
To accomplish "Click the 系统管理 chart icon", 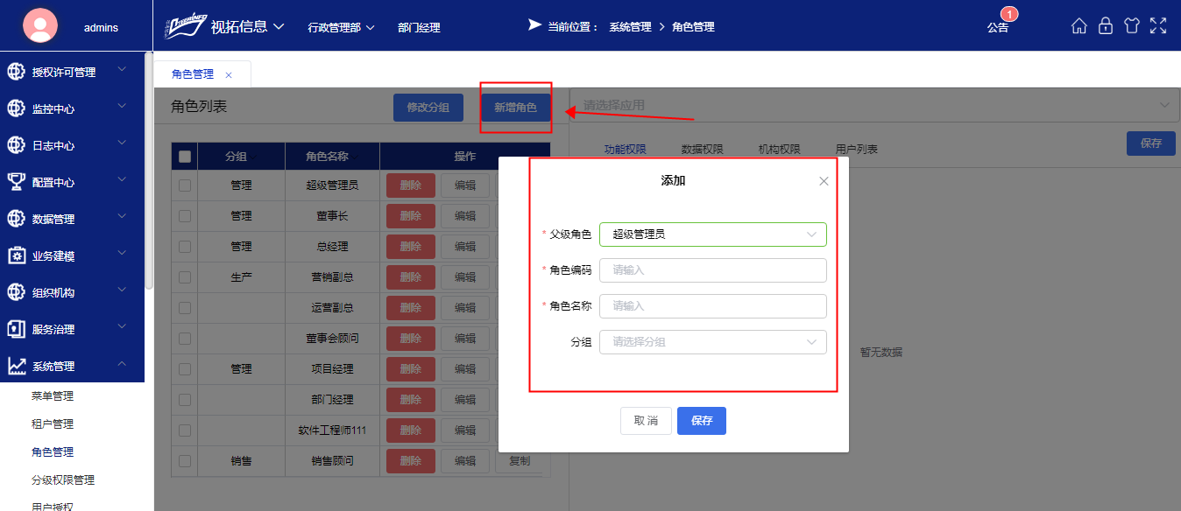I will pyautogui.click(x=17, y=366).
